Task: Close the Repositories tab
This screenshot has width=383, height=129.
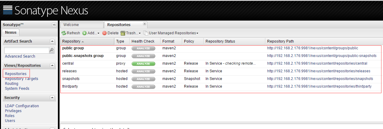Action: (x=145, y=24)
